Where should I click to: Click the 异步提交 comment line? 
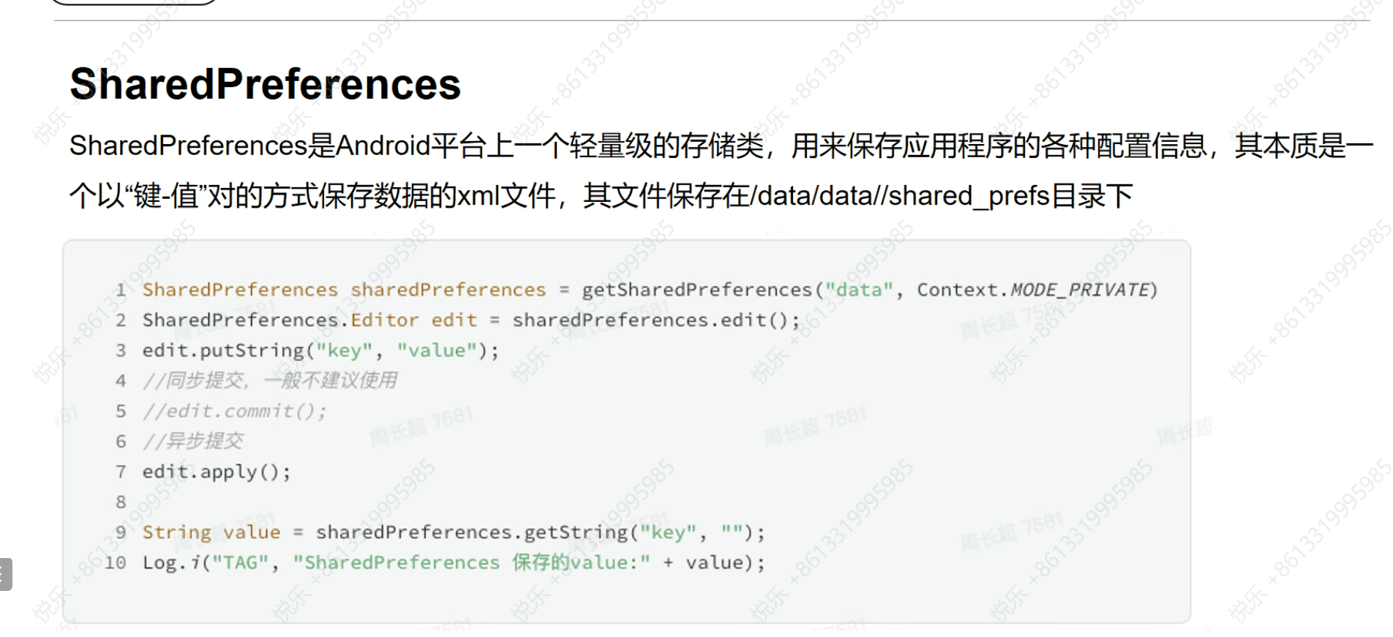pyautogui.click(x=193, y=442)
